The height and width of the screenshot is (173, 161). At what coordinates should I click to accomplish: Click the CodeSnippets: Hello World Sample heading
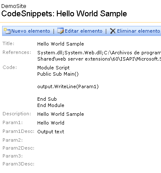(64, 14)
